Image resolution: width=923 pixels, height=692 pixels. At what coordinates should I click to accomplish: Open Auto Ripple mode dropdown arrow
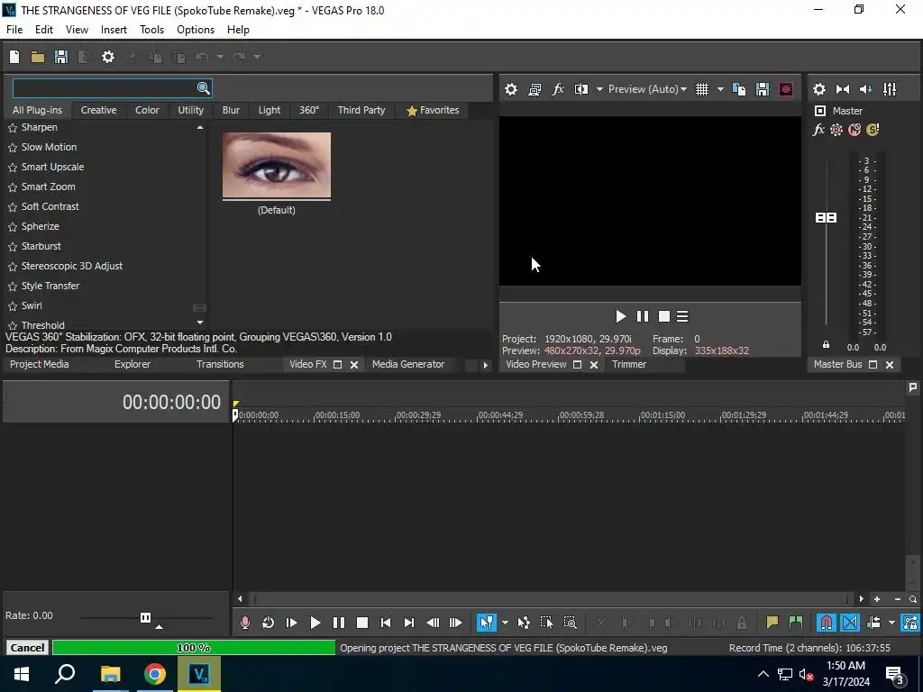[891, 623]
